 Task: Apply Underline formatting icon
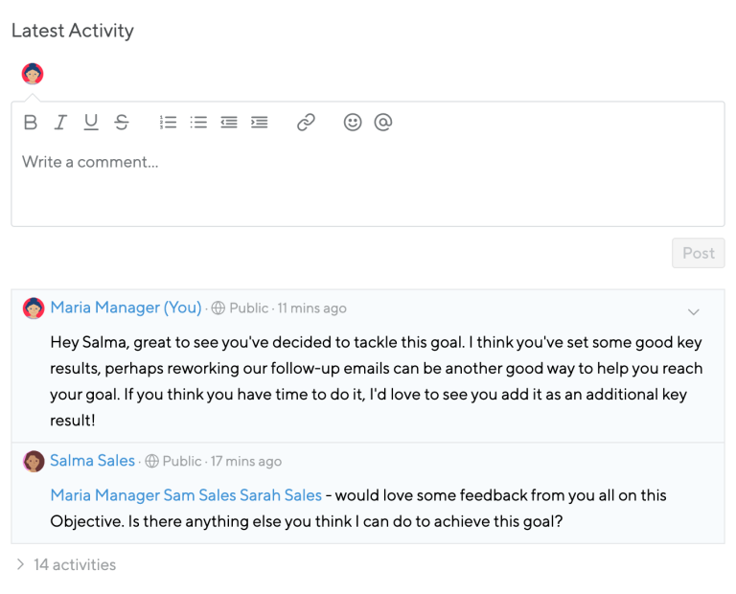(x=91, y=123)
